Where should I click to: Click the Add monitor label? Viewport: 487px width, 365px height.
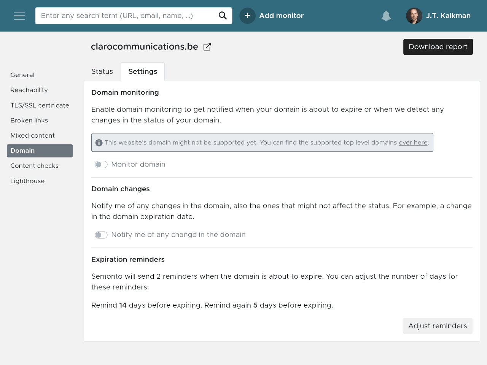pyautogui.click(x=281, y=16)
